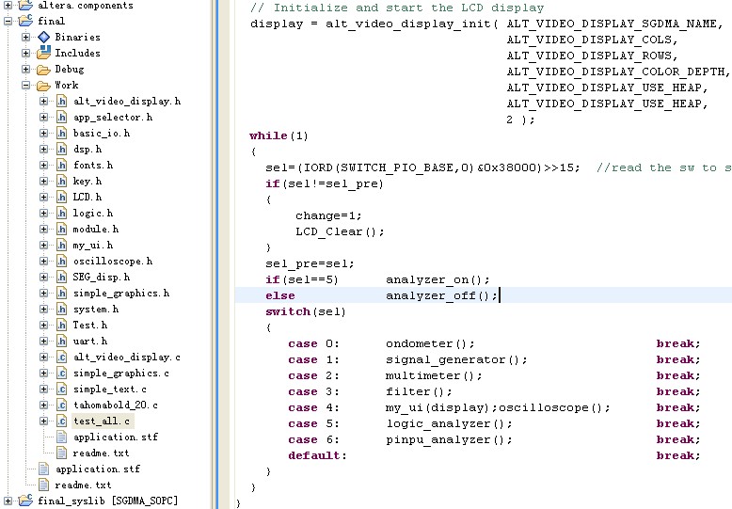Click signal_generator(); in case 1

coord(456,360)
